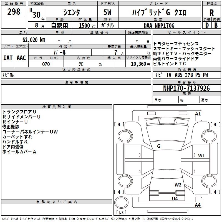Select the W2 repair mark on diagram
222x222 pixels.
178,185
